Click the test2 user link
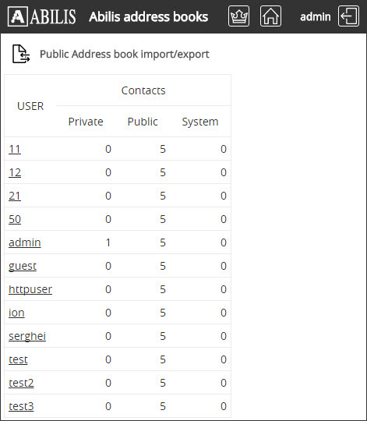The image size is (367, 421). pyautogui.click(x=21, y=383)
